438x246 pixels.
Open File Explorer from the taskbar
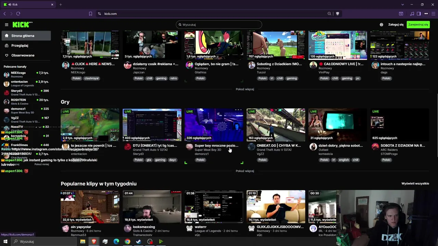(x=83, y=242)
